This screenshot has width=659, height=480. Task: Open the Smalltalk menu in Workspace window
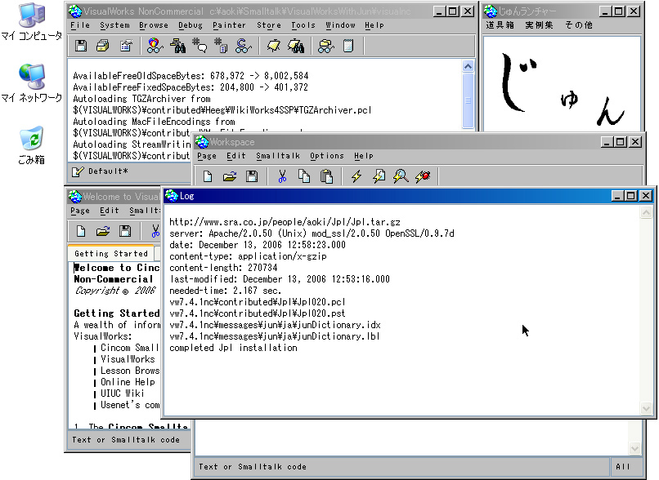tap(278, 156)
